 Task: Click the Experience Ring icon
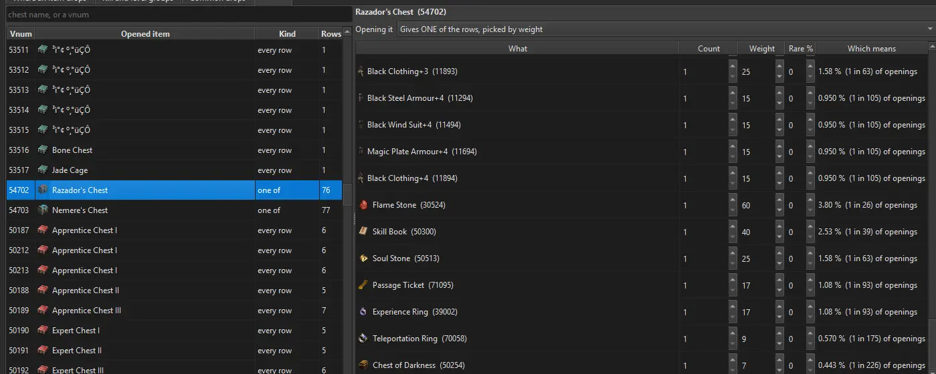(x=363, y=312)
